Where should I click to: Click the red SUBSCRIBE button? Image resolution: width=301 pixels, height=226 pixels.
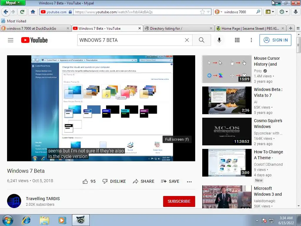click(179, 201)
